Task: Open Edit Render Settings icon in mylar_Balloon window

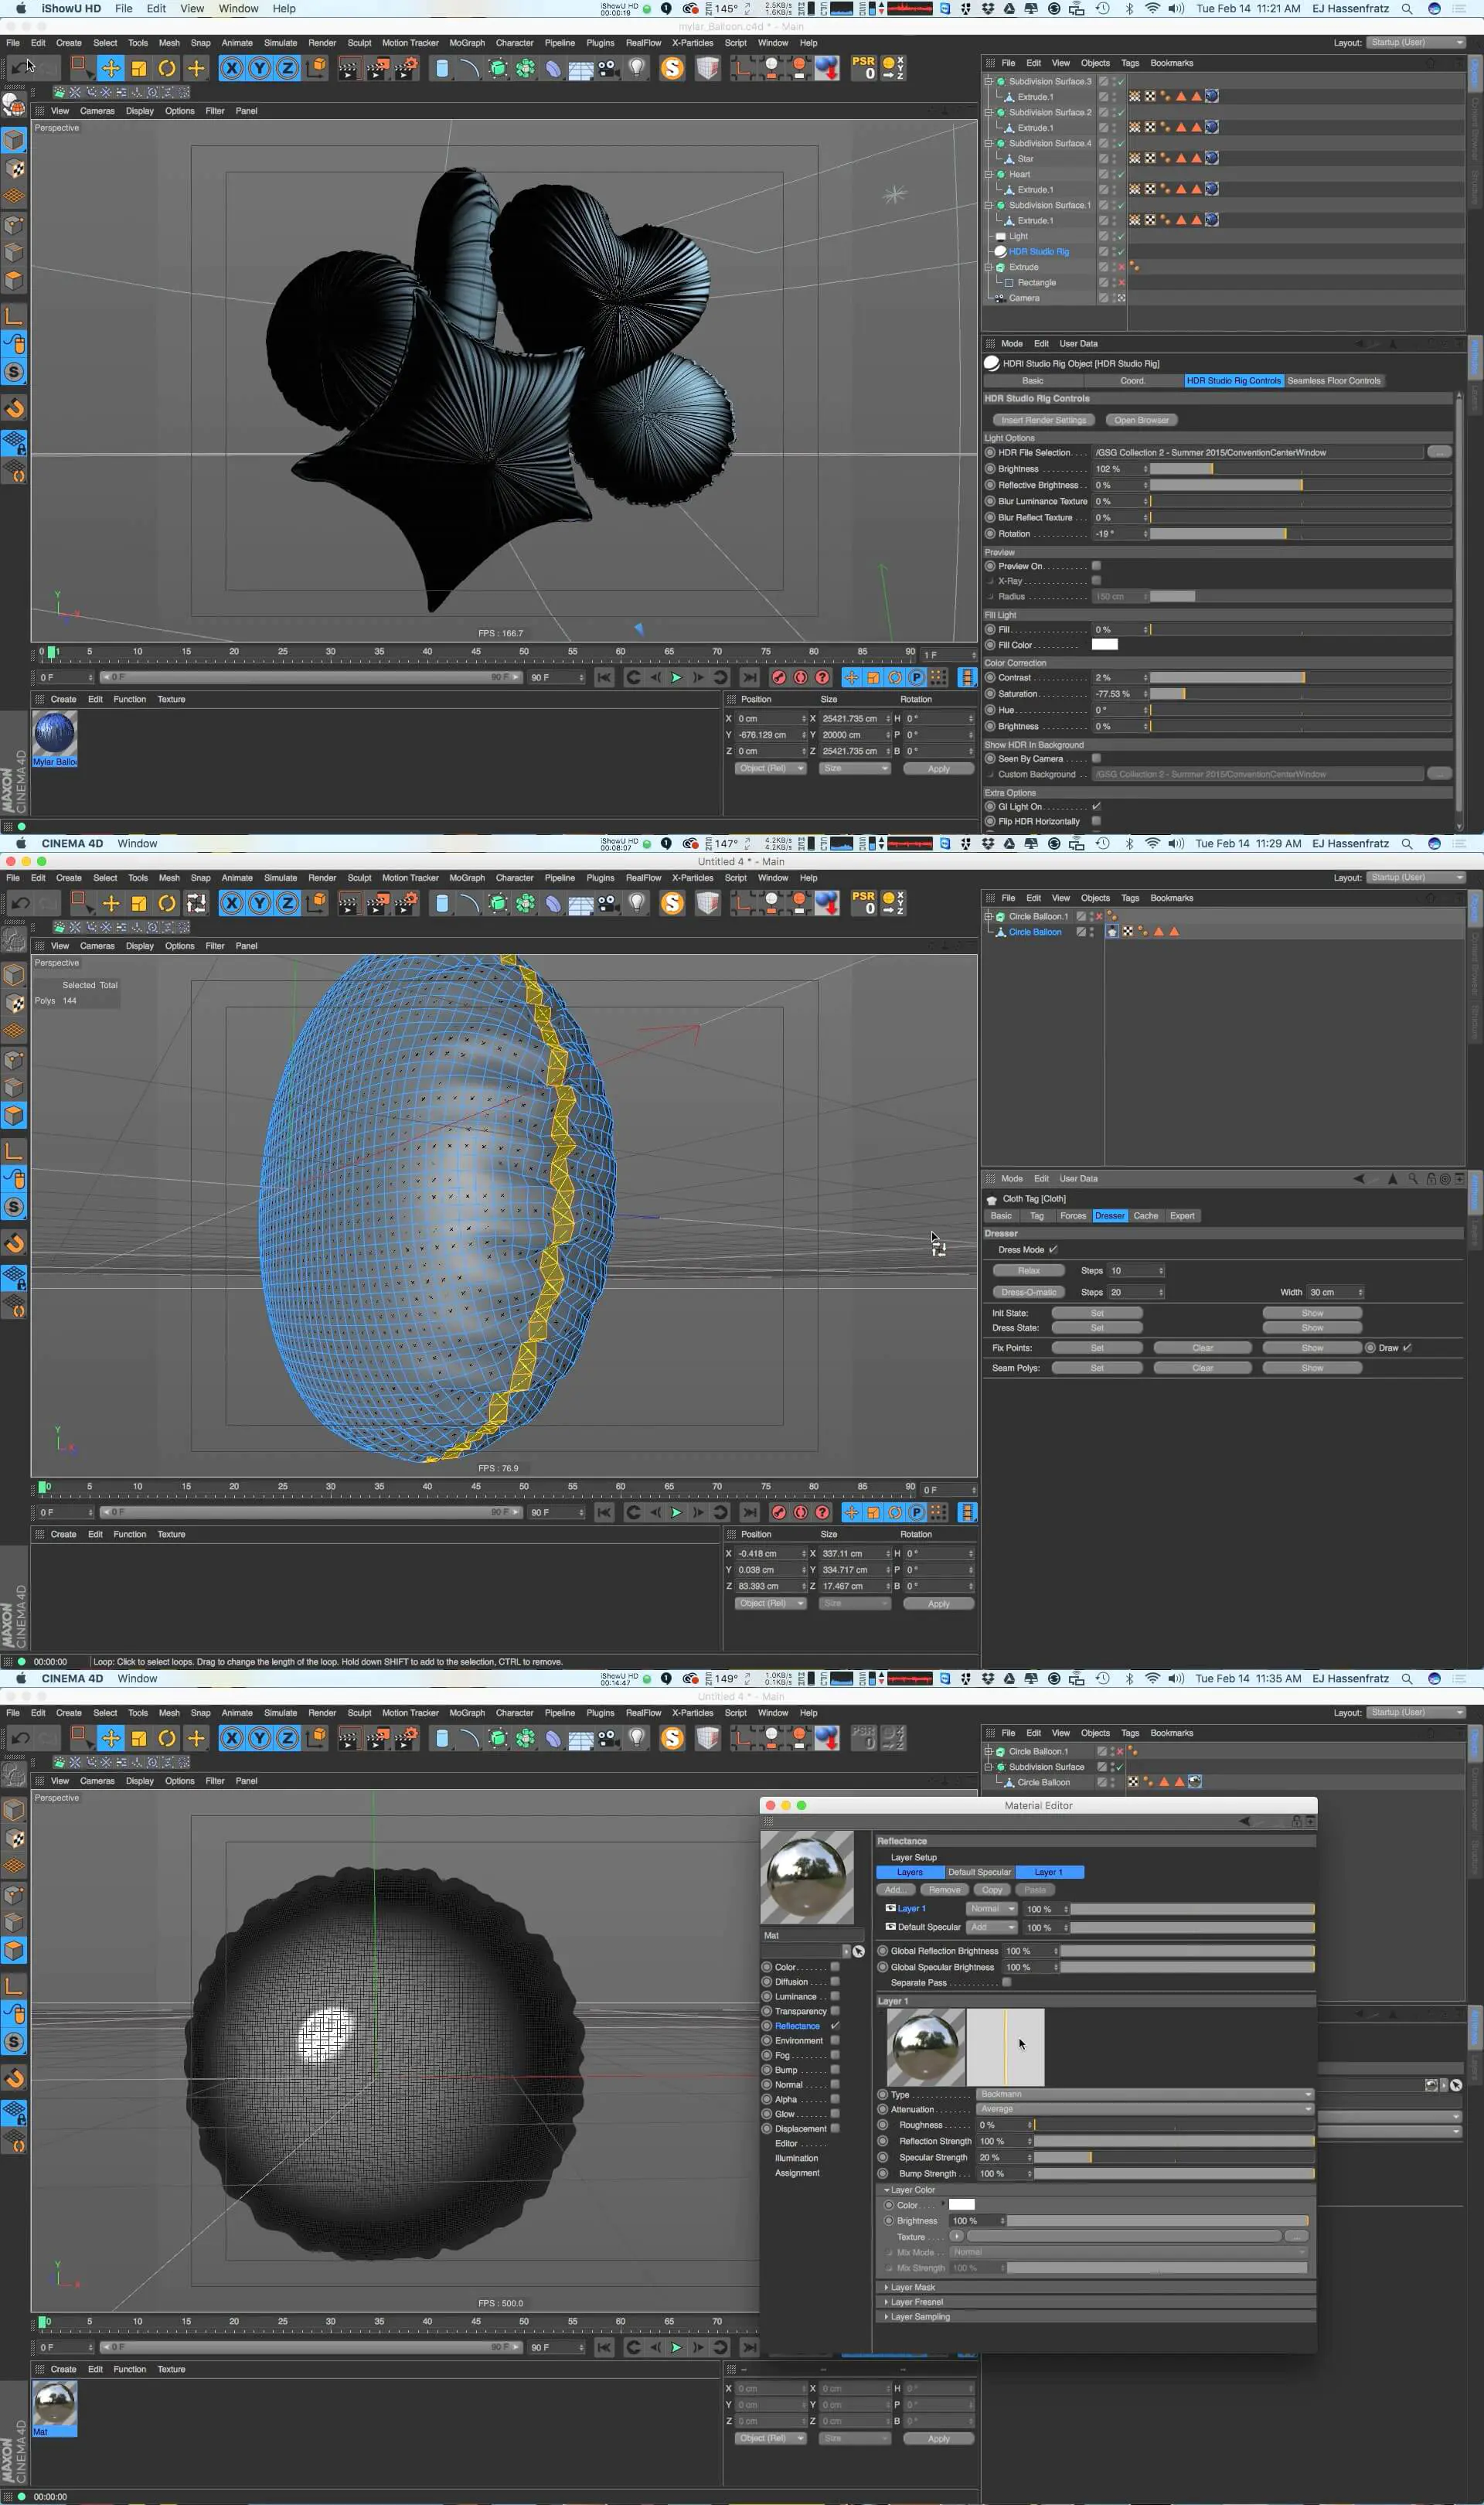Action: click(x=406, y=68)
